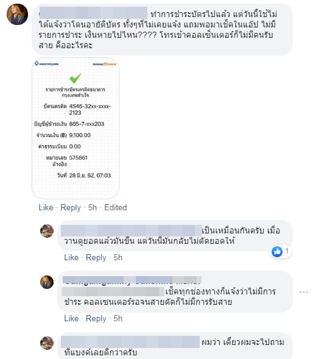
Task: View edit history via Edited link
Action: click(116, 207)
